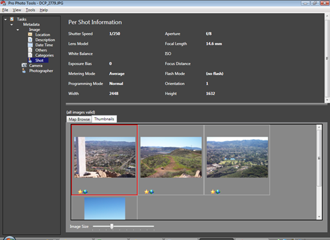Click the Programming Mode value Normal
Image resolution: width=330 pixels, height=240 pixels.
pos(116,84)
